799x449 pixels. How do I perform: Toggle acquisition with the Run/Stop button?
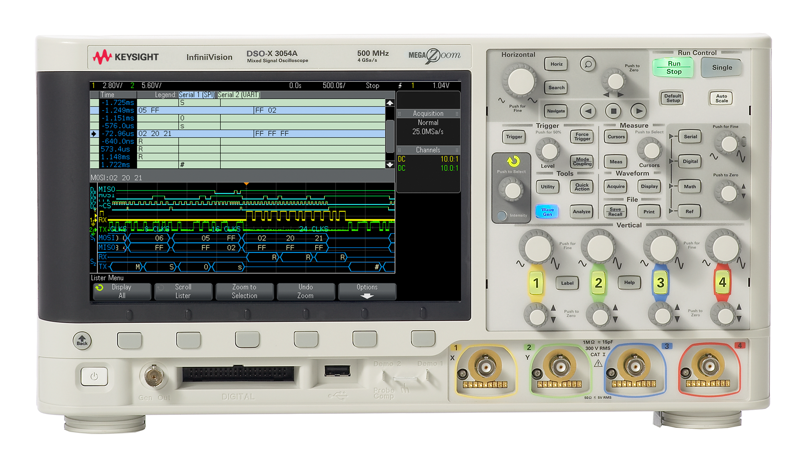pyautogui.click(x=673, y=67)
